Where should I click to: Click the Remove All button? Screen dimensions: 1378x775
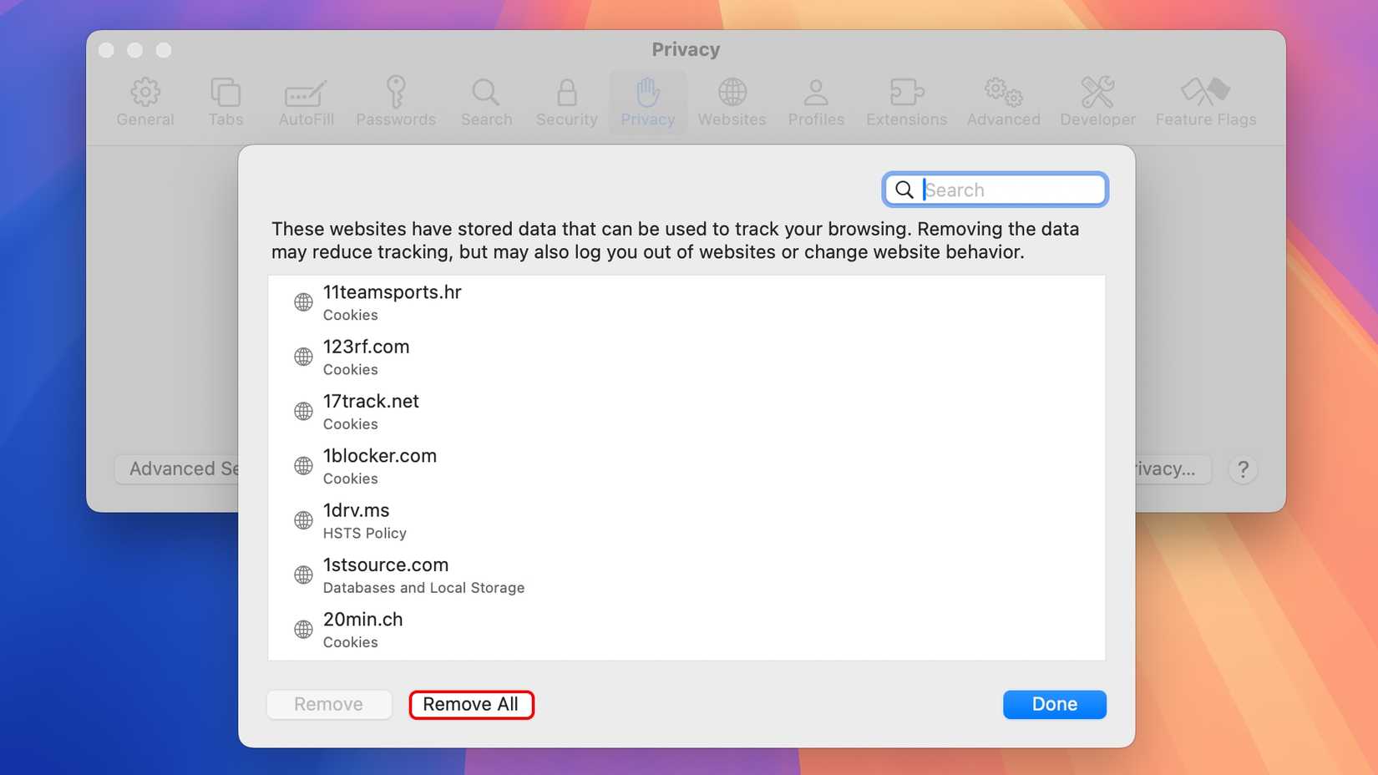coord(471,704)
